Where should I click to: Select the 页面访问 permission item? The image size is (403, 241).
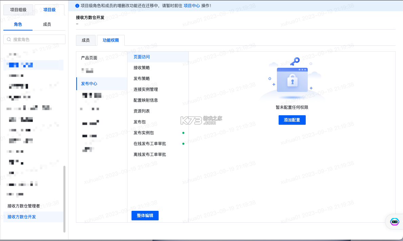tap(158, 57)
